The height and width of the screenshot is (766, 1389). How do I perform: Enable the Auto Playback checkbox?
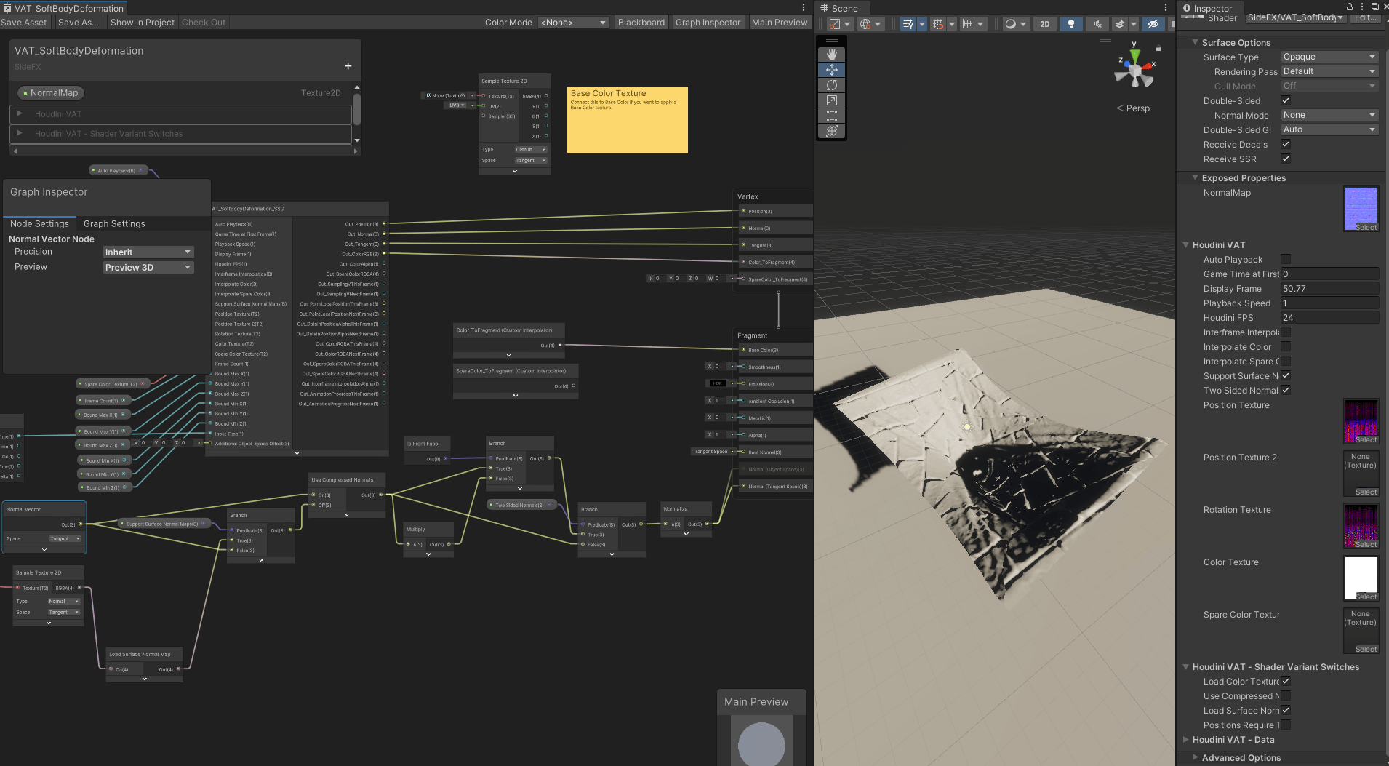tap(1286, 259)
